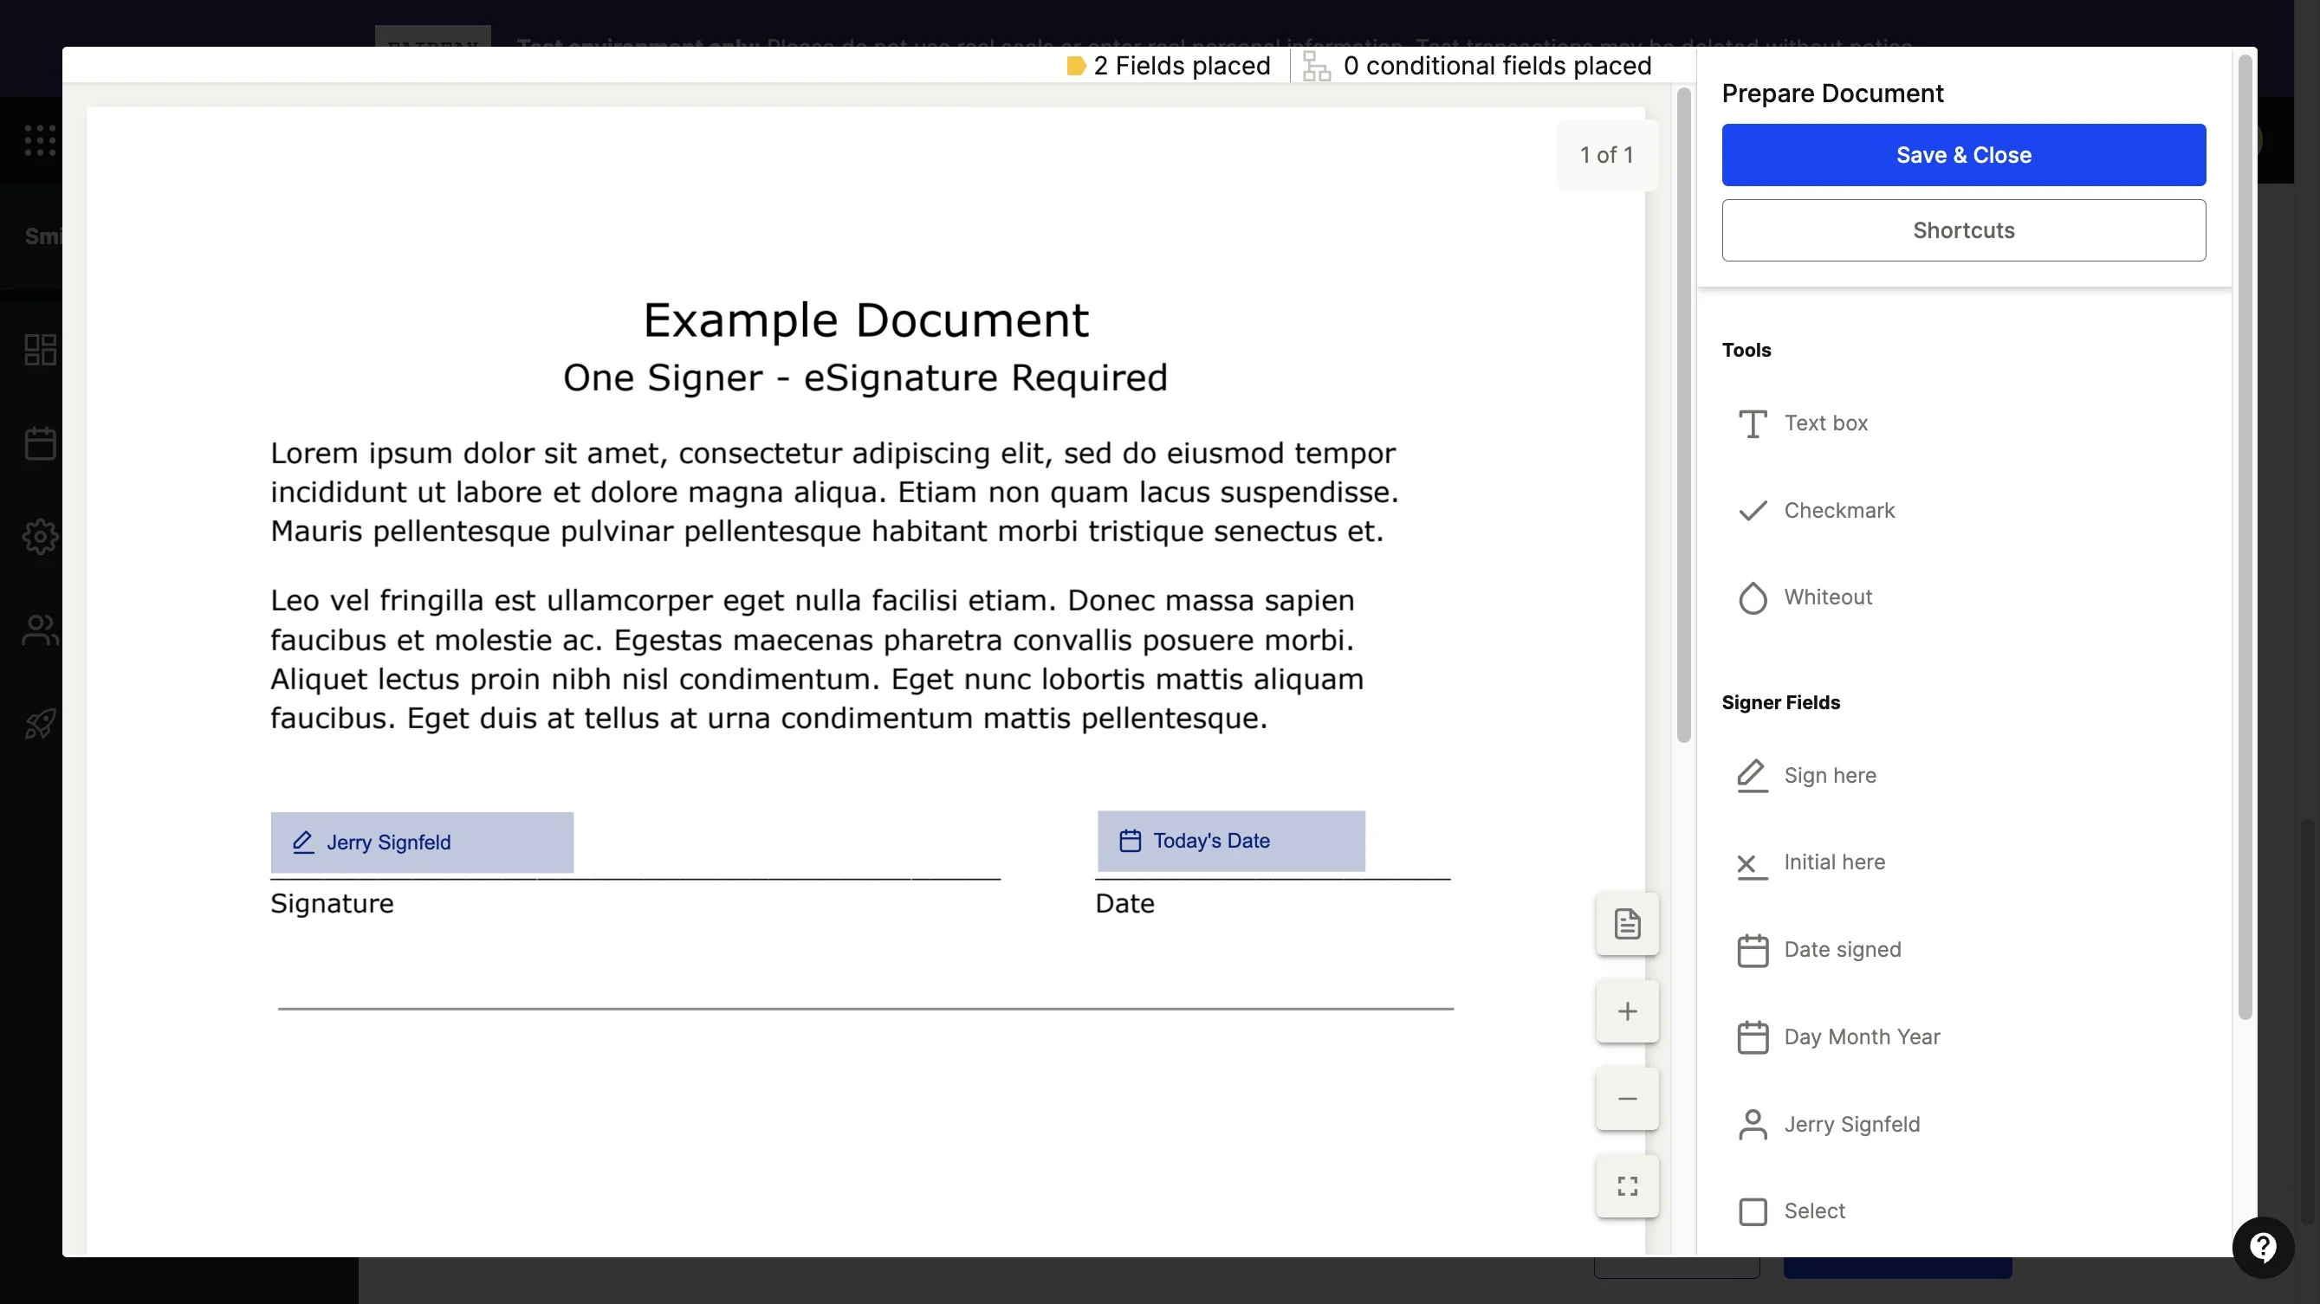Open settings gear in background sidebar
The width and height of the screenshot is (2320, 1304).
click(40, 537)
